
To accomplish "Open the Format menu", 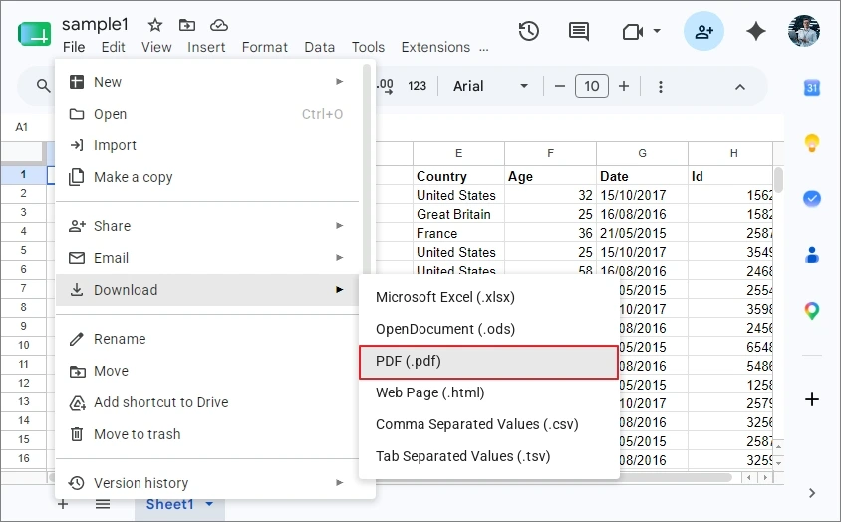I will [265, 47].
